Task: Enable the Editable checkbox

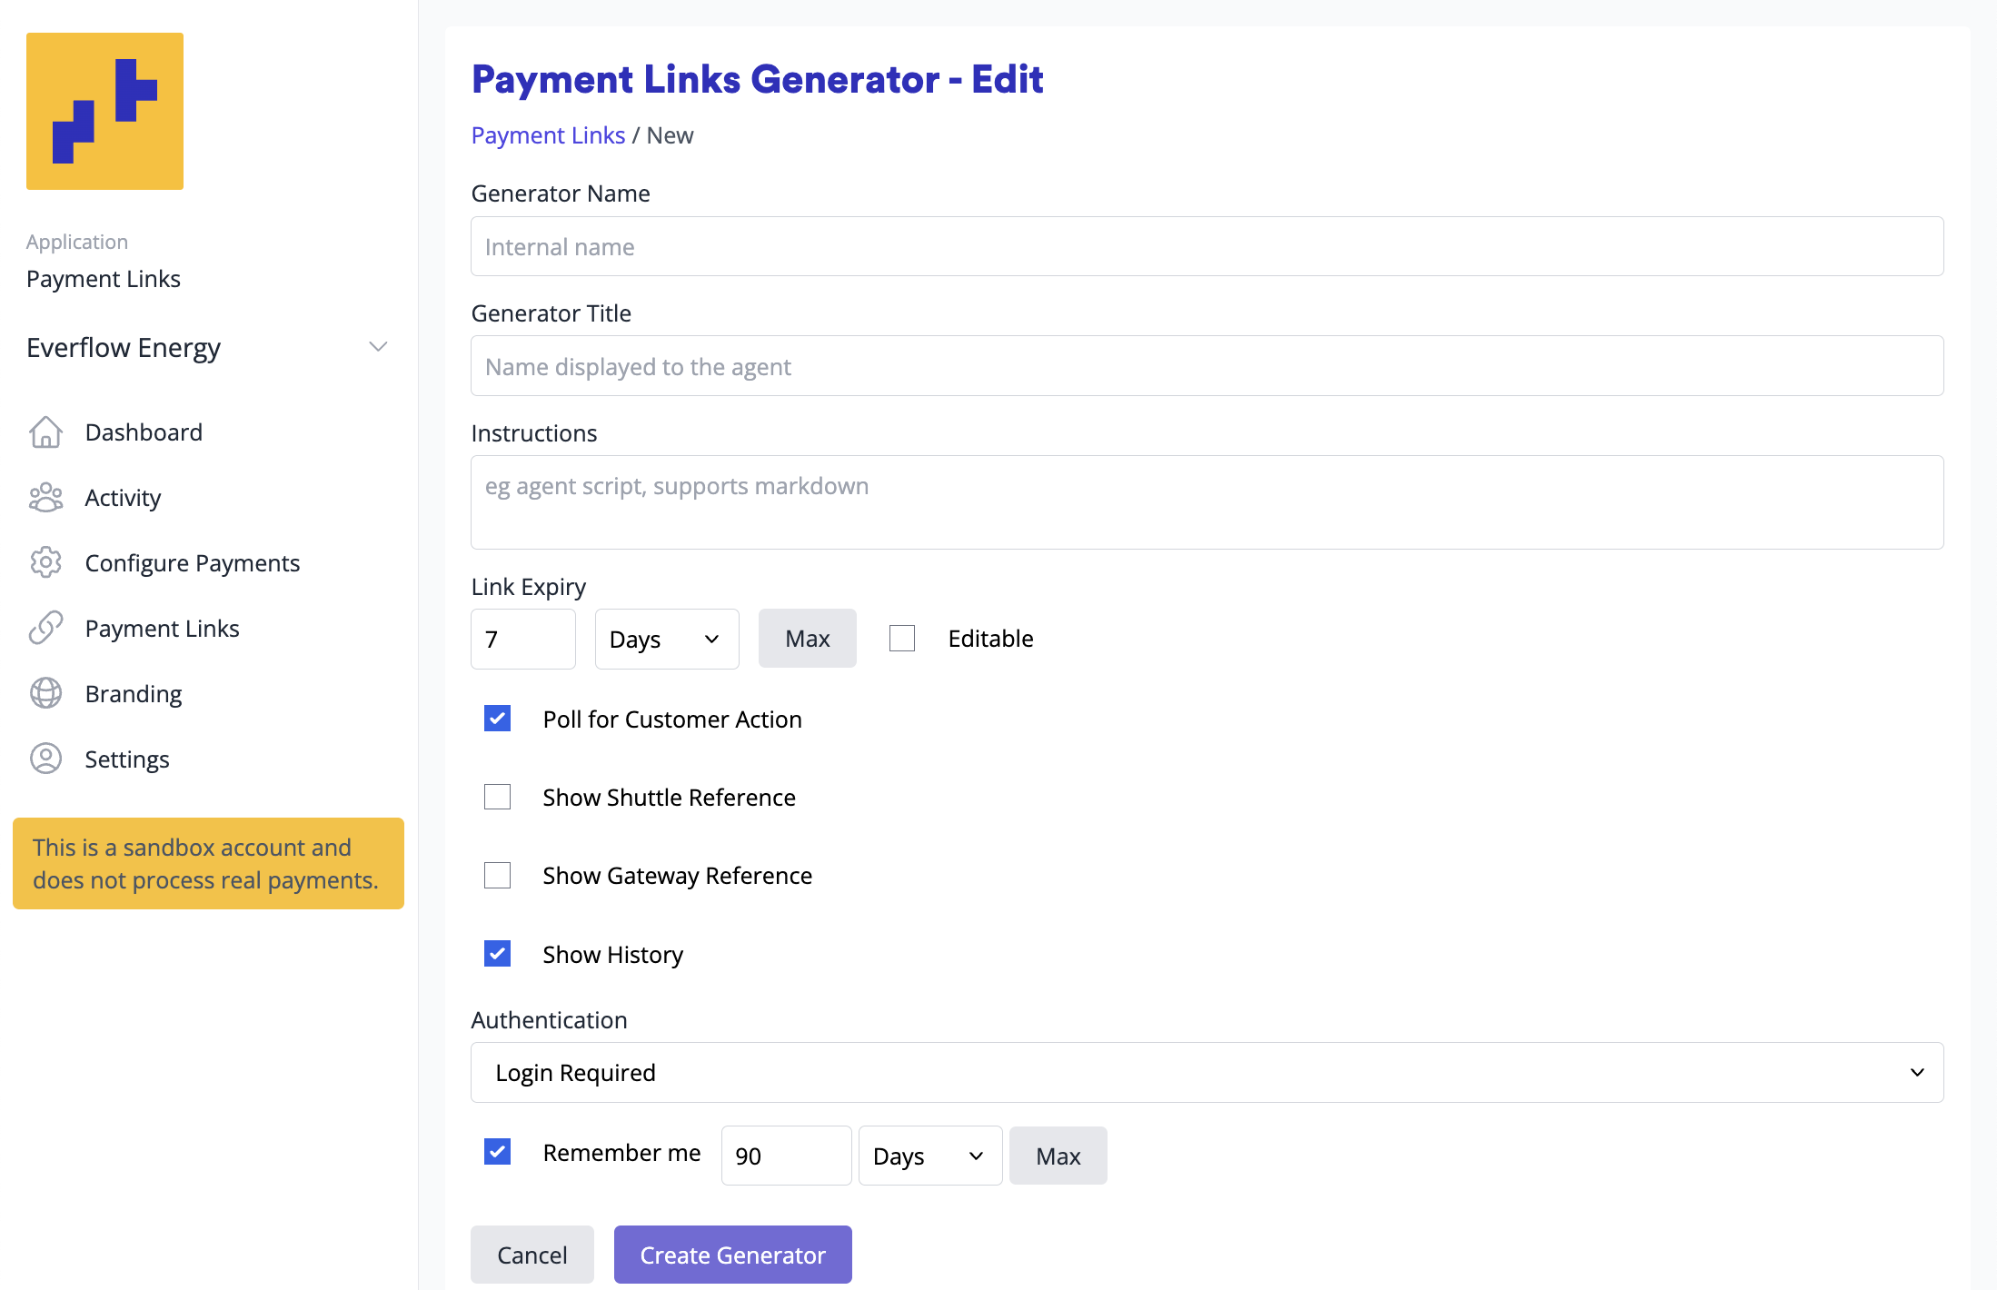Action: 901,639
